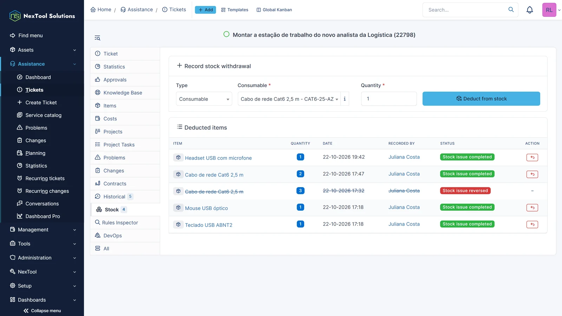Collapse the Assistance sidebar section
This screenshot has width=562, height=316.
pos(42,64)
